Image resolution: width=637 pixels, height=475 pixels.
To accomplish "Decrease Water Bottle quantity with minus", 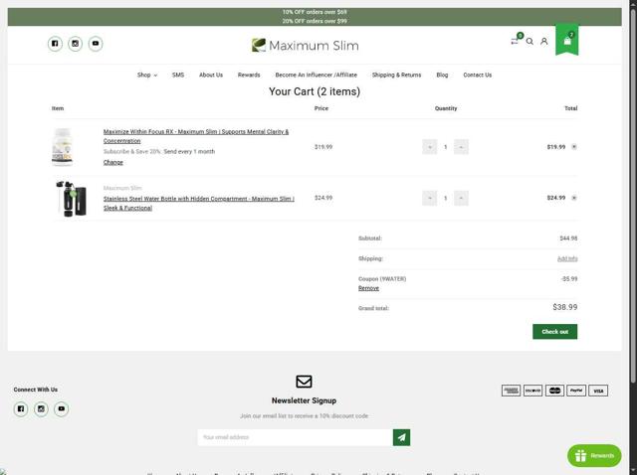I will [429, 198].
